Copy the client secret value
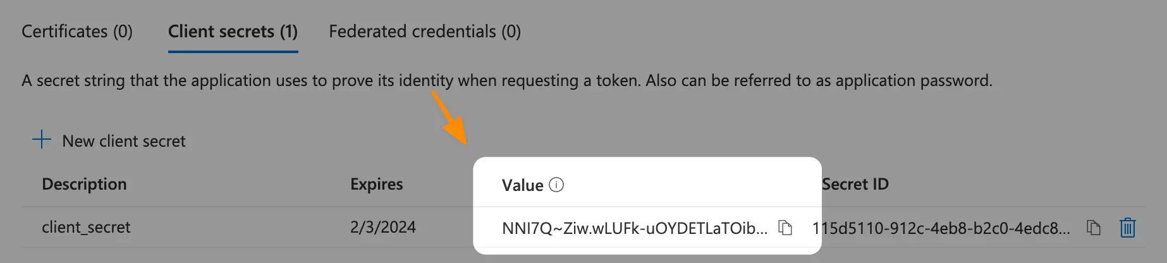The image size is (1167, 263). click(x=785, y=228)
